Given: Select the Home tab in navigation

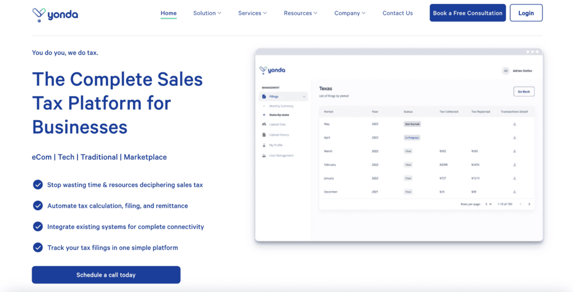Looking at the screenshot, I should [168, 13].
